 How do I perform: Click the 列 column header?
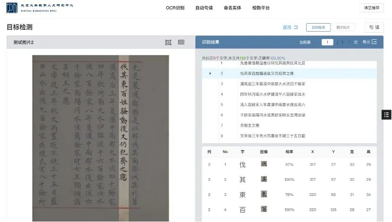pyautogui.click(x=209, y=152)
